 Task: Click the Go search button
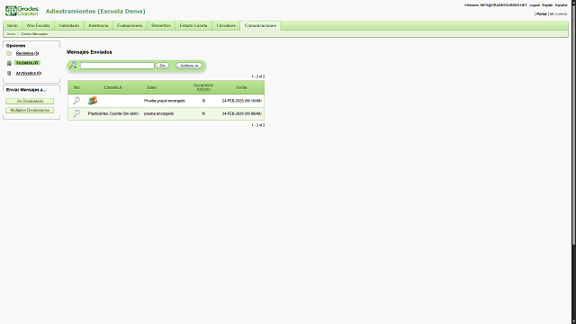click(162, 66)
